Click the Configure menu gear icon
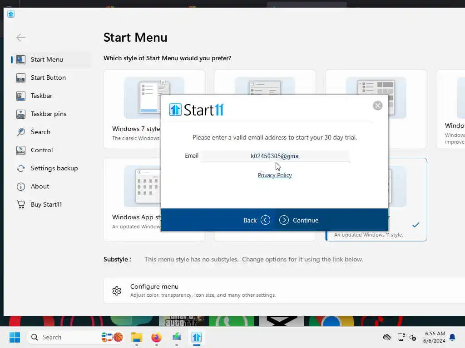 117,291
